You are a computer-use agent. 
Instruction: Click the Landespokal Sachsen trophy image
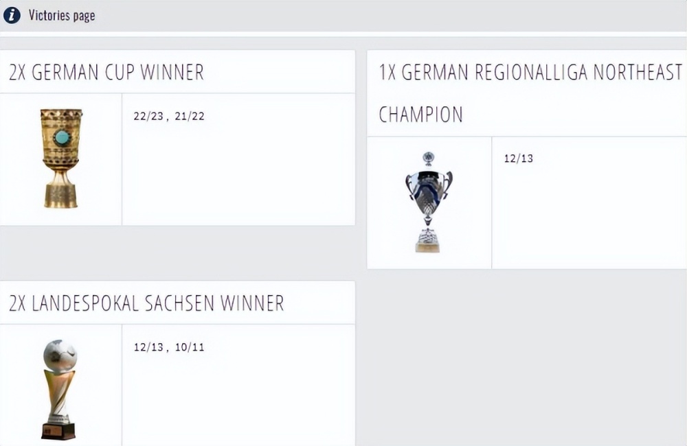point(59,388)
